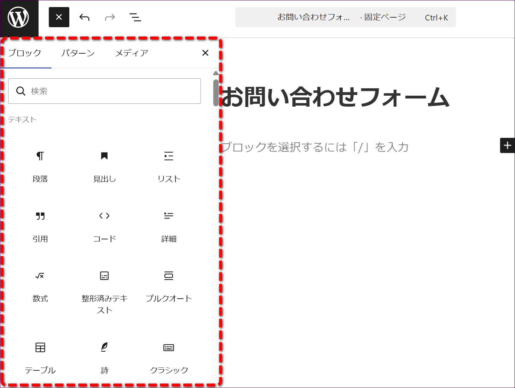This screenshot has height=388, width=515.
Task: Insert the 段落 paragraph block
Action: (40, 167)
